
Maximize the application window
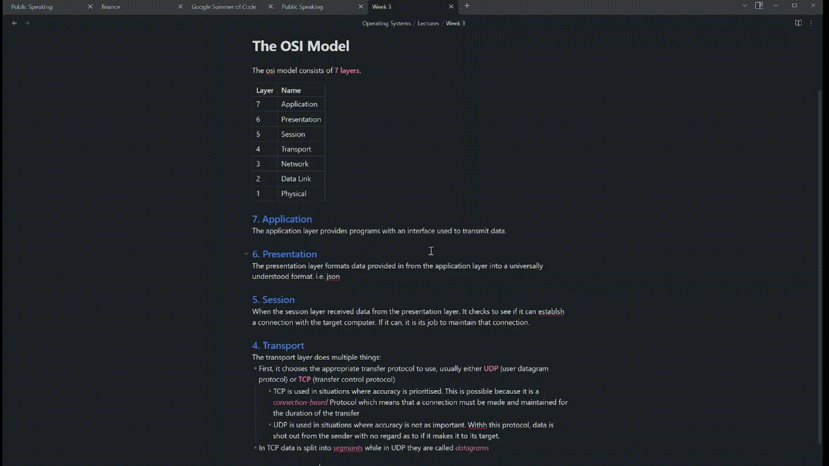794,6
